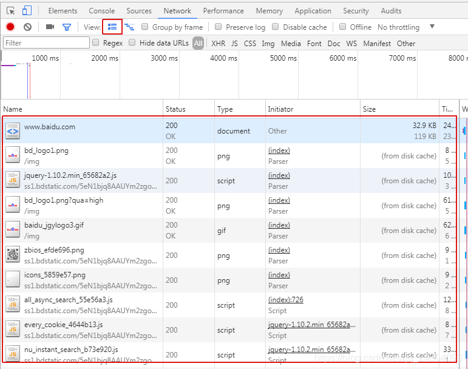Click the baidu_jgylogo3.gif thumbnail
The height and width of the screenshot is (369, 468).
(13, 230)
